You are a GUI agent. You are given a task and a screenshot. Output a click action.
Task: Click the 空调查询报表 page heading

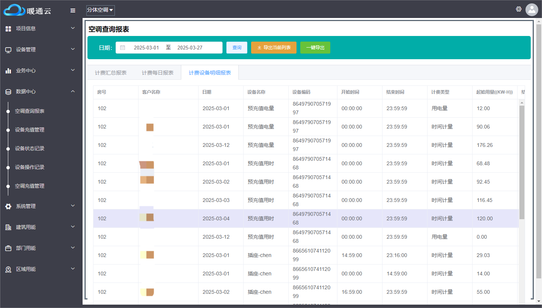[x=109, y=29]
